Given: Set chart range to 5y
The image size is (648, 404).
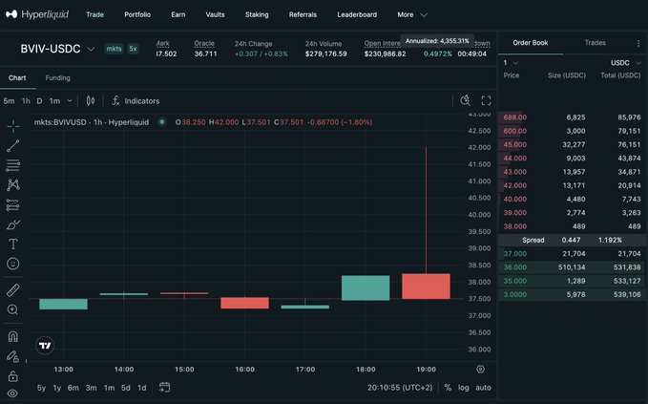Looking at the screenshot, I should [41, 388].
